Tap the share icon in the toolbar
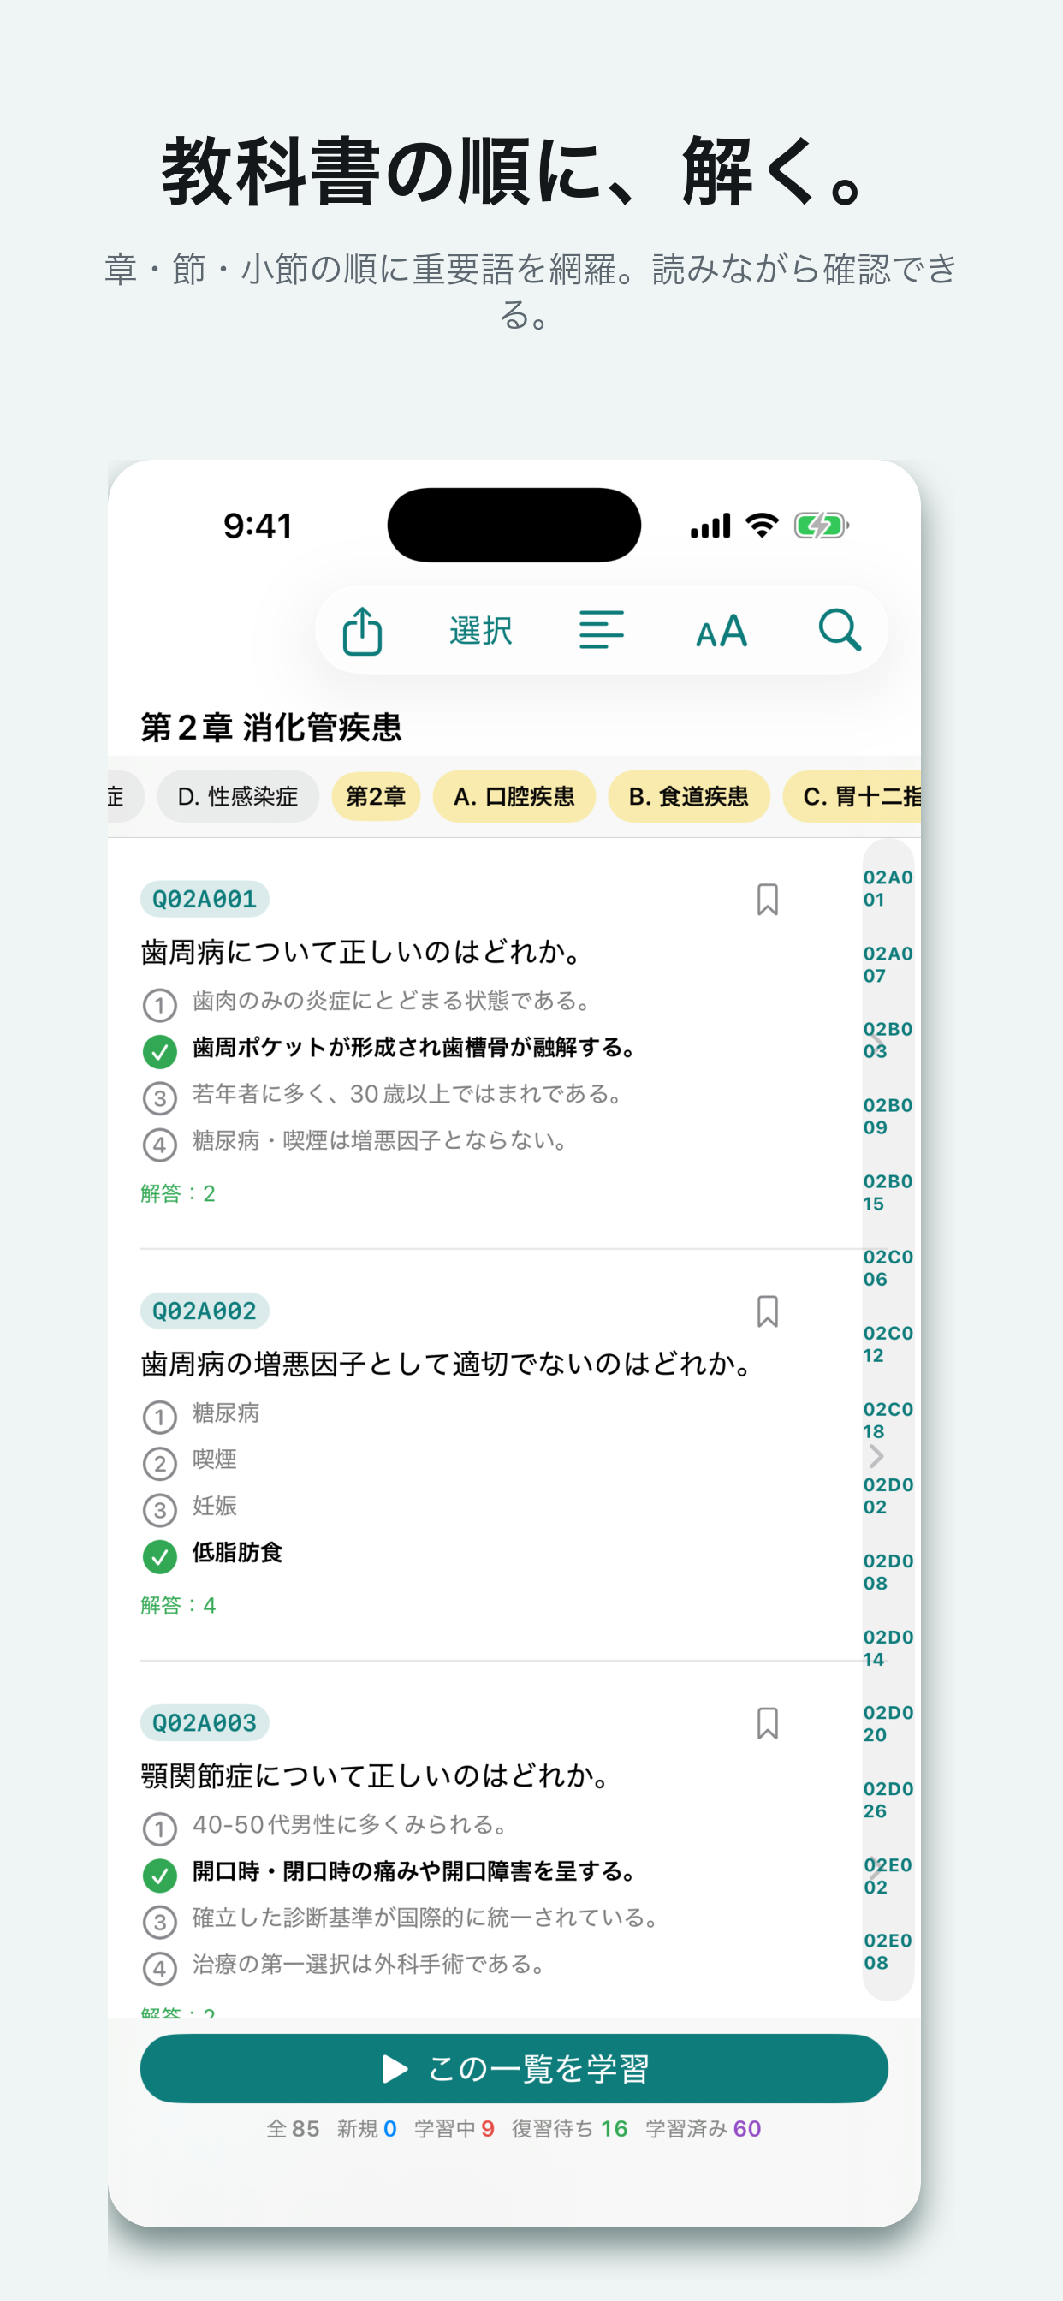The width and height of the screenshot is (1063, 2301). [363, 631]
